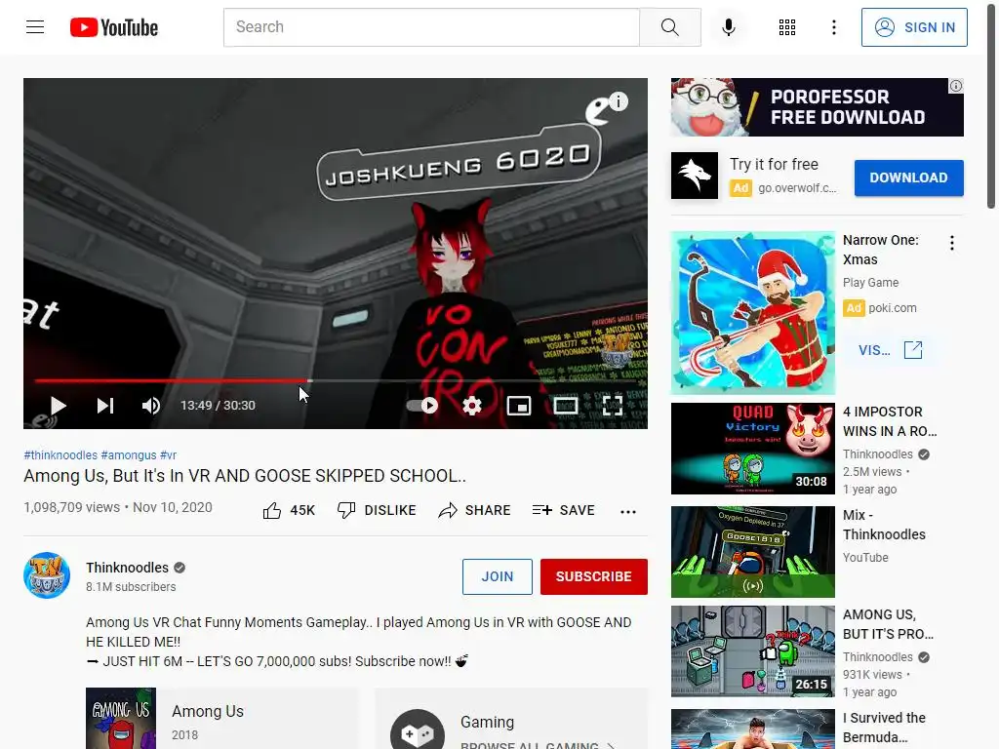999x749 pixels.
Task: Skip to the next video
Action: click(105, 406)
